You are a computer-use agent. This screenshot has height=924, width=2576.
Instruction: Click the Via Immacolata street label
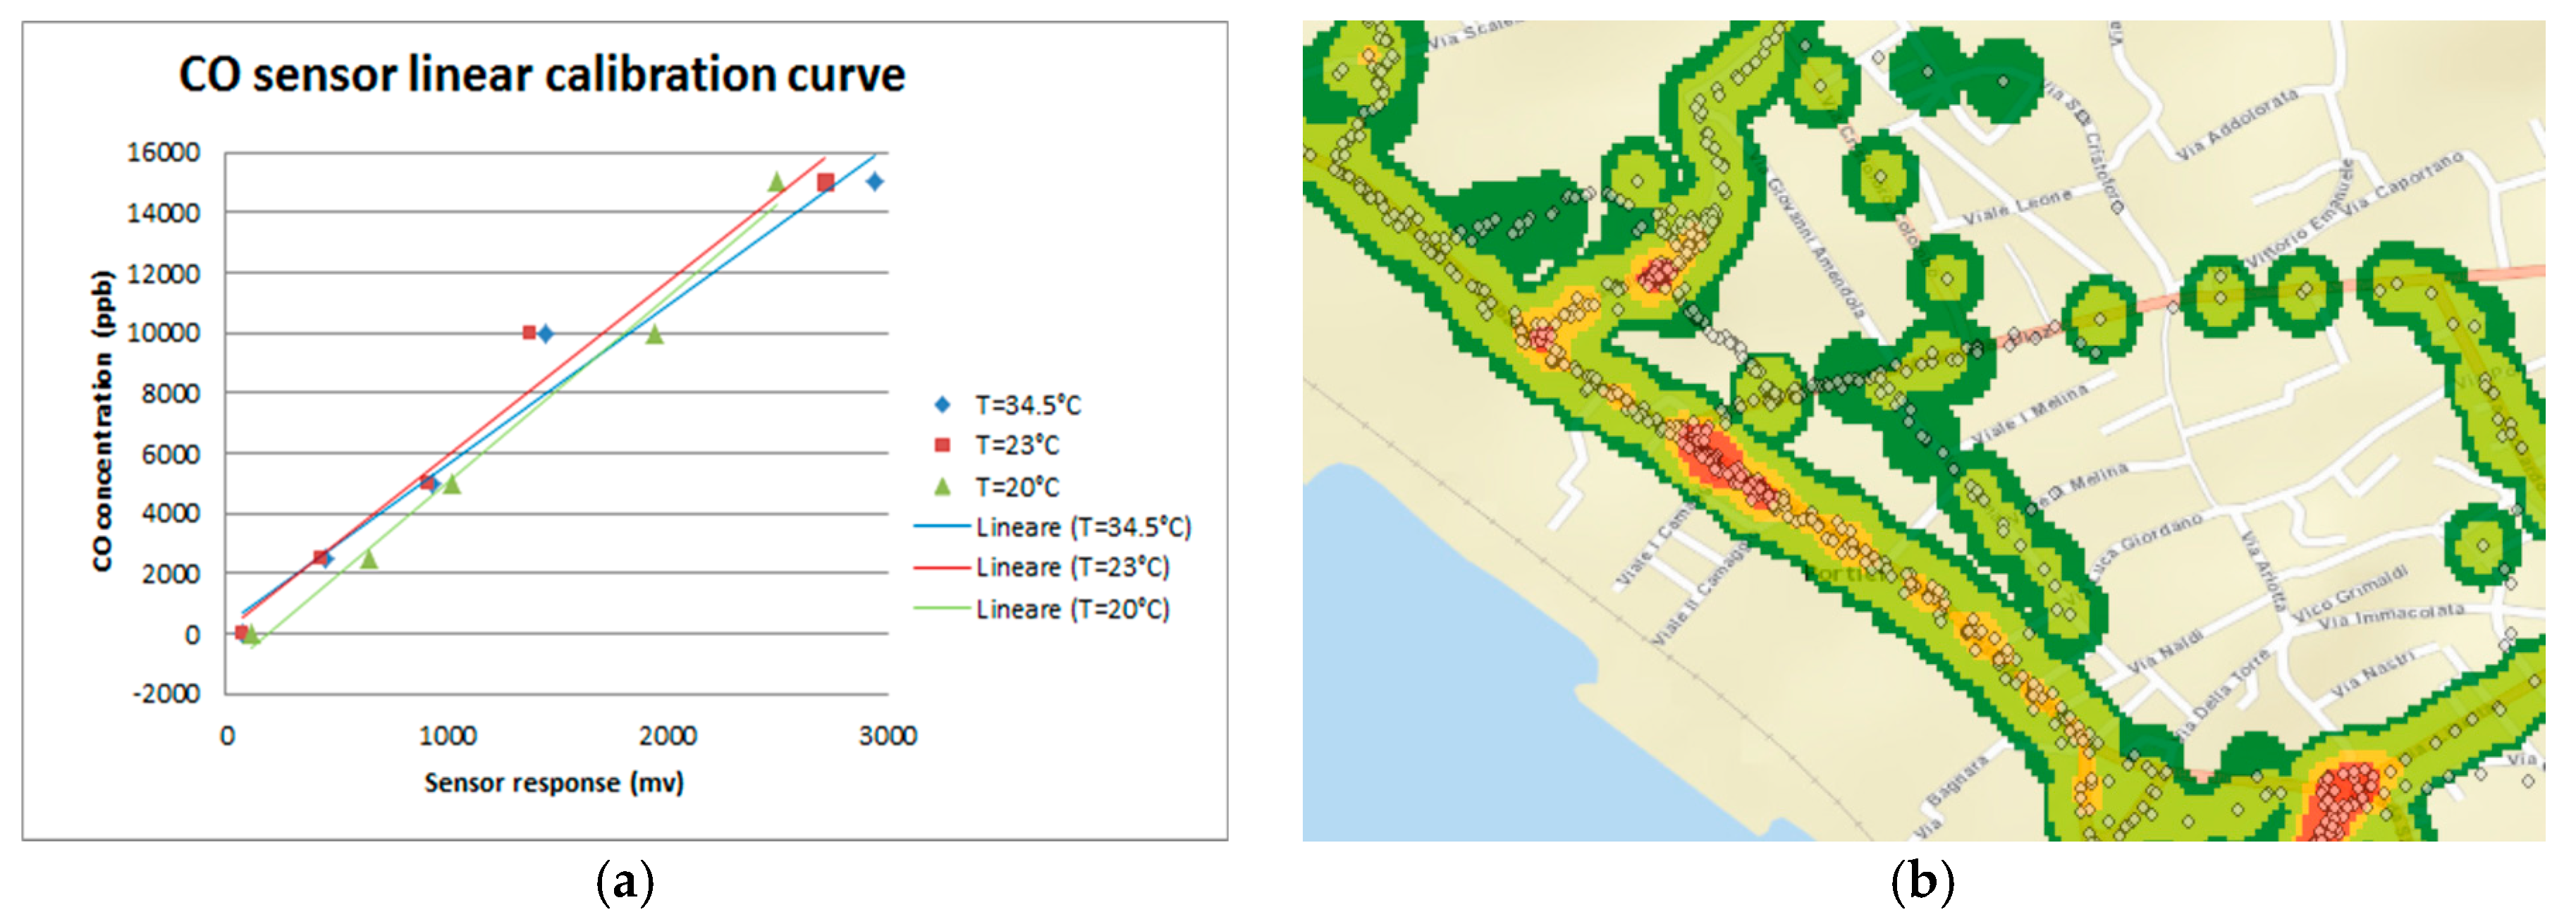[x=2391, y=616]
